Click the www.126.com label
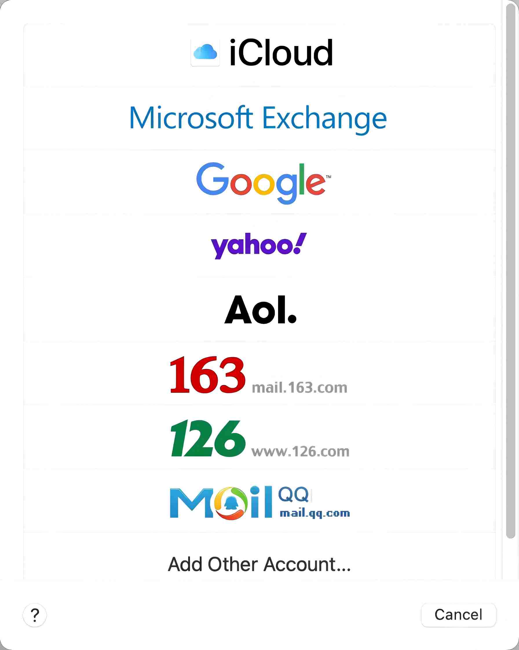The image size is (519, 650). click(x=300, y=451)
